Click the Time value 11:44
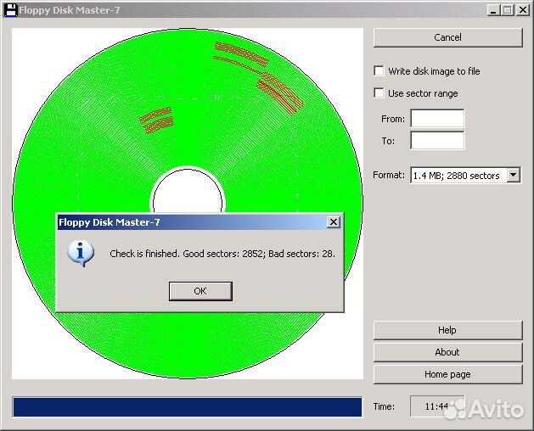This screenshot has height=431, width=534. (436, 406)
